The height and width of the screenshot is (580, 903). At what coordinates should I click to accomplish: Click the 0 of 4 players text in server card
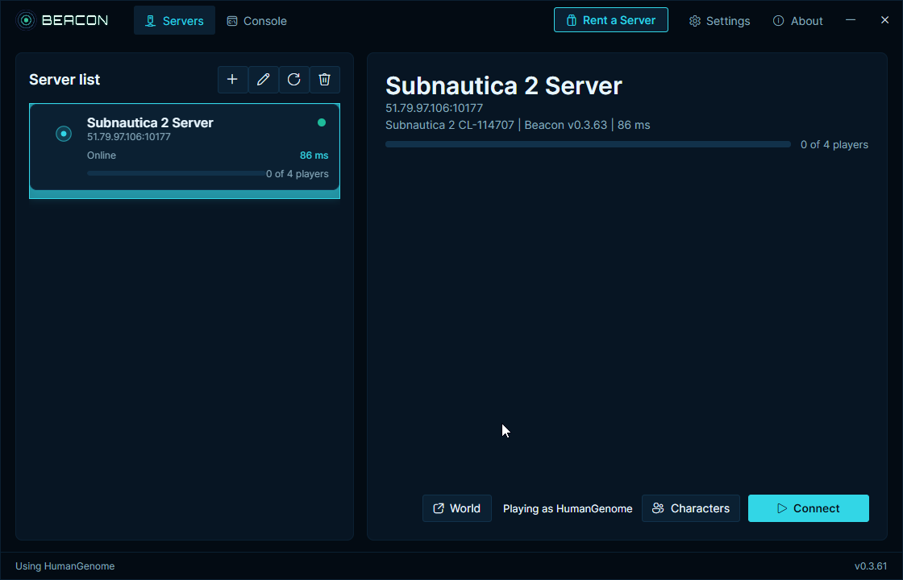coord(298,174)
